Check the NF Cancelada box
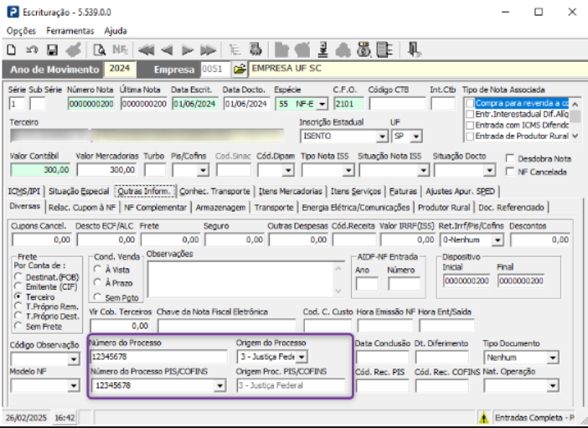This screenshot has width=588, height=428. [510, 172]
